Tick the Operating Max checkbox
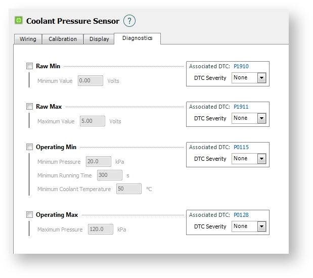313x278 pixels. [29, 215]
